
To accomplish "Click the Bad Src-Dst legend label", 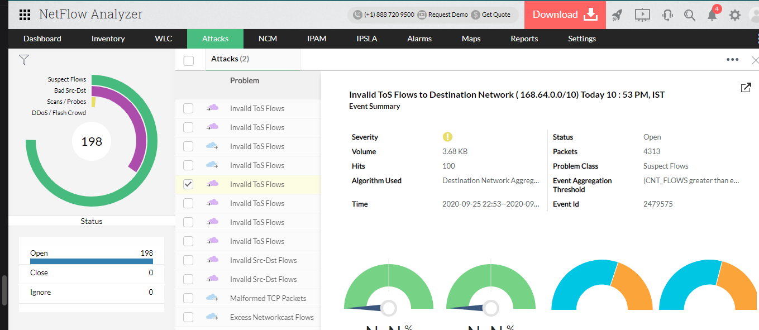I will coord(70,90).
